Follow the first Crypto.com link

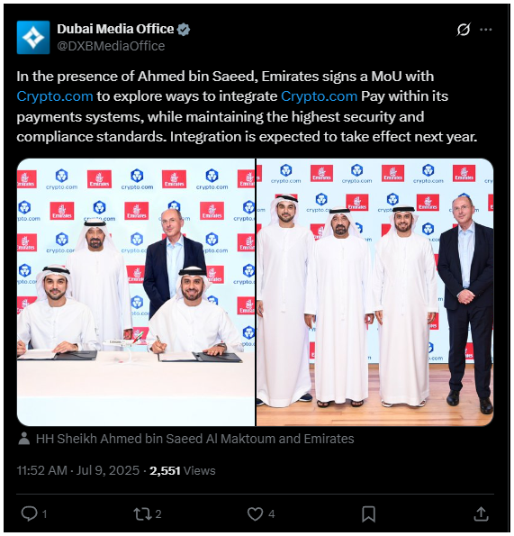point(55,96)
